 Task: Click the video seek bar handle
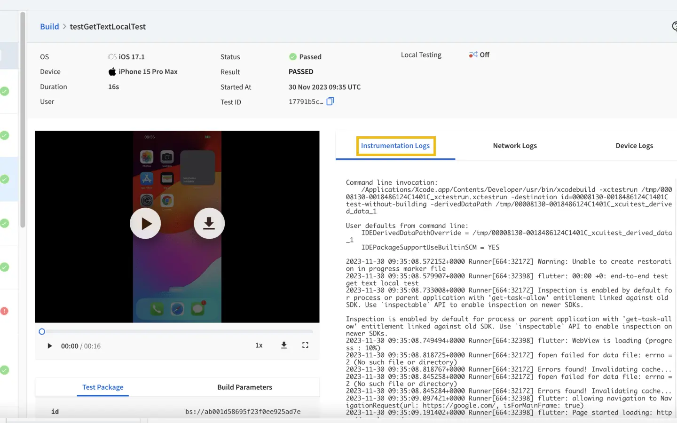pos(42,332)
